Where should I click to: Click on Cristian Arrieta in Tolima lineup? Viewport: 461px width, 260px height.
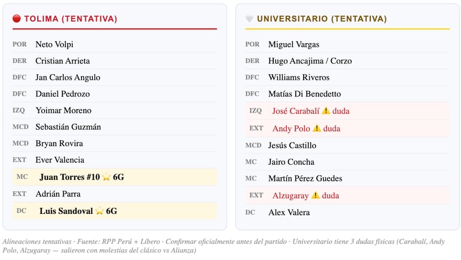point(62,61)
